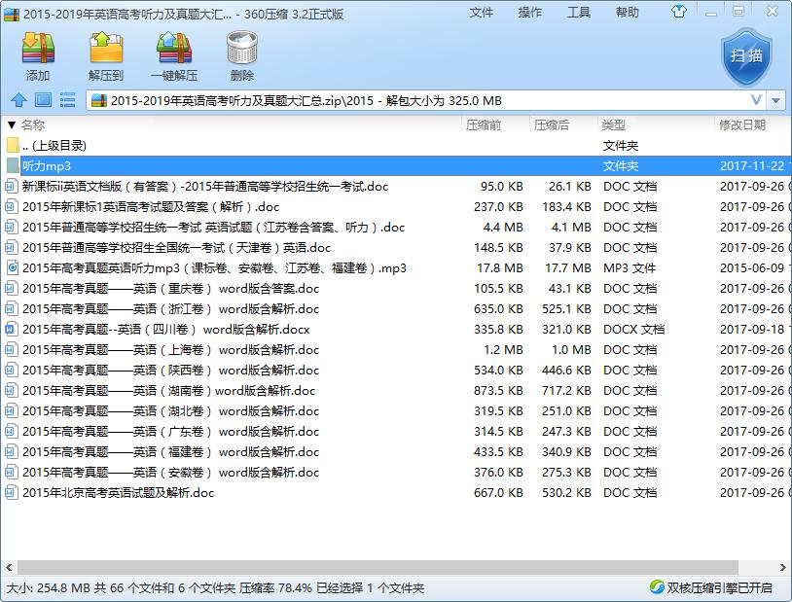
Task: Click the dual-core compression engine status icon
Action: [x=660, y=587]
